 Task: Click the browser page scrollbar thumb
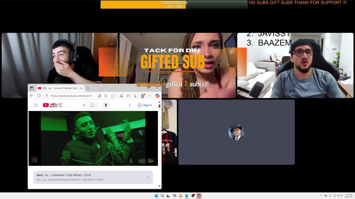point(159,106)
